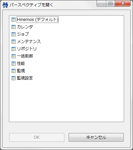This screenshot has height=150, width=133.
Task: Pick メンテナンス in the list
Action: point(29,42)
